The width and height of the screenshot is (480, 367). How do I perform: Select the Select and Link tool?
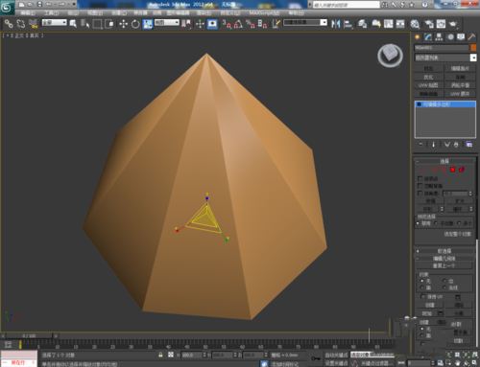pos(9,24)
